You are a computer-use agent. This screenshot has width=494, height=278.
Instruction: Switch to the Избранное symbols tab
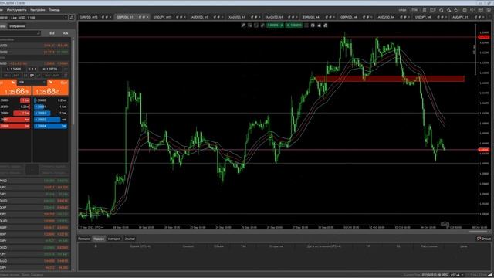(x=17, y=26)
